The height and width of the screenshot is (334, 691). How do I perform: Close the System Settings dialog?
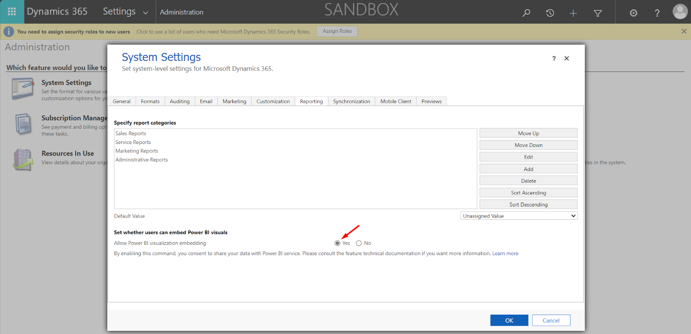[567, 58]
